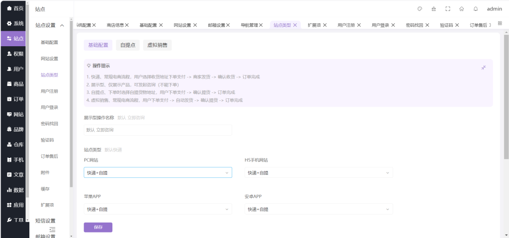509x238 pixels.
Task: Collapse the 操作提示 tips panel
Action: 484,68
